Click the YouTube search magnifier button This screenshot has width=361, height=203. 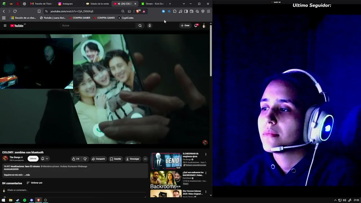[140, 26]
